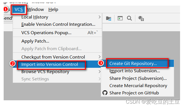184x107 pixels.
Task: Open the Project Structure toolbar icon
Action: [109, 18]
